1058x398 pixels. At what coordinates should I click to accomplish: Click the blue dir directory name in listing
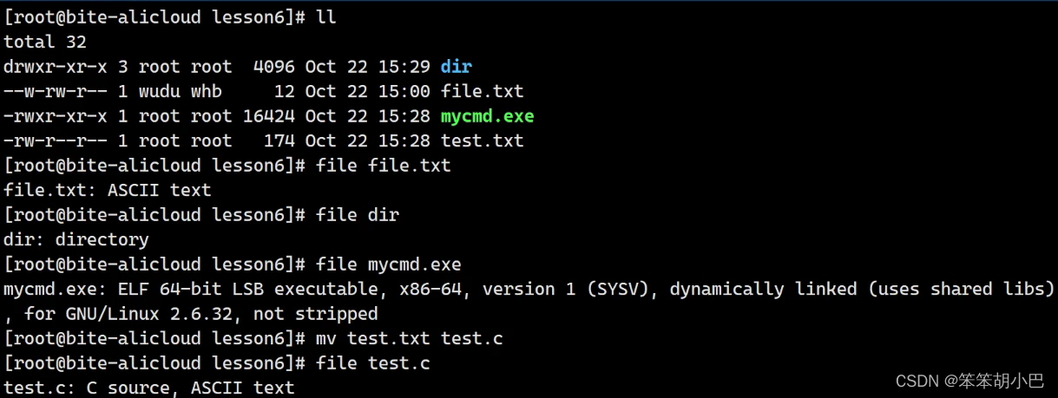pos(456,66)
